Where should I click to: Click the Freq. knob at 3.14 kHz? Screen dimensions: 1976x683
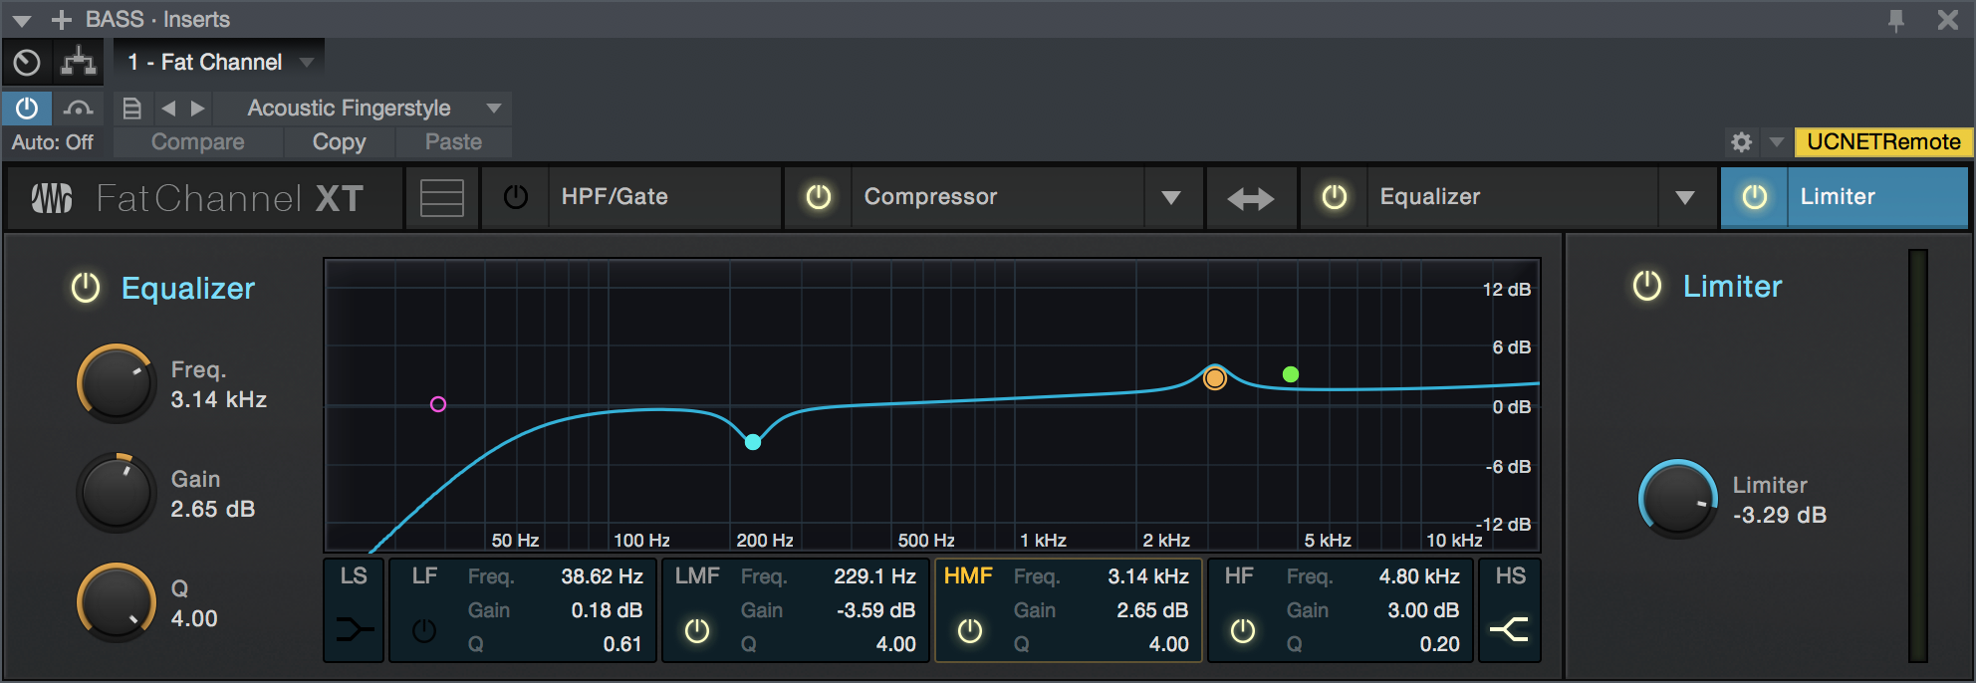pos(117,383)
